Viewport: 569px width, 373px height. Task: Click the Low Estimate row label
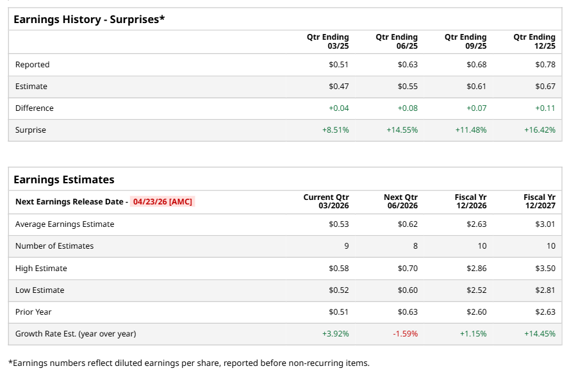(x=40, y=290)
